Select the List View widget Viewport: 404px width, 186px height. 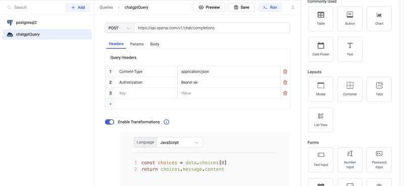coord(321,120)
